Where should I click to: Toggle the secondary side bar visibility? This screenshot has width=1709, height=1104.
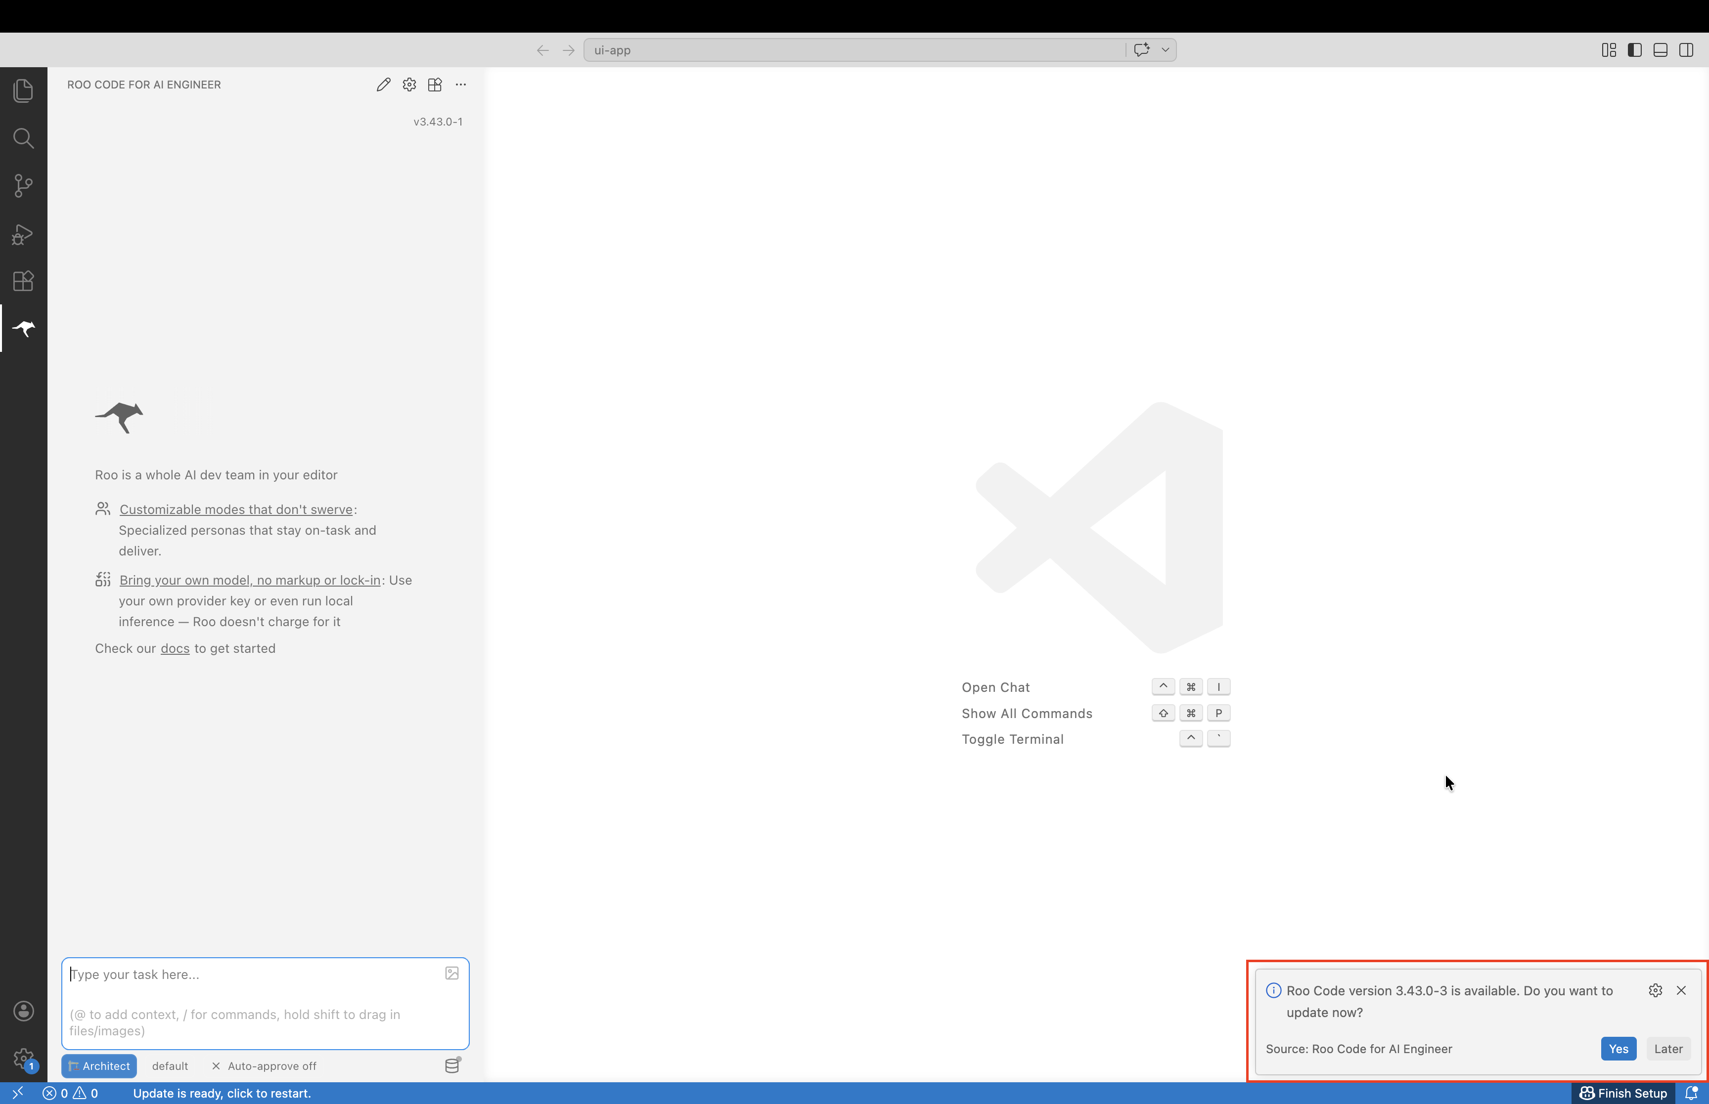[x=1685, y=49]
